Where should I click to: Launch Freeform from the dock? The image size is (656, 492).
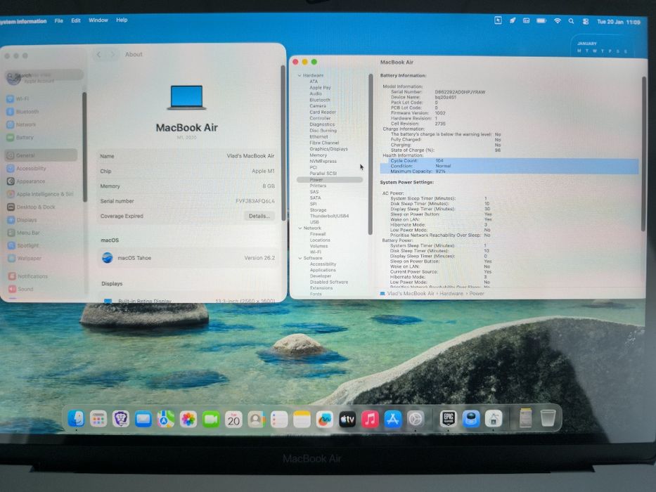pyautogui.click(x=324, y=420)
